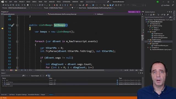This screenshot has width=176, height=99.
Task: Click the editor vertical scrollbar thumb
Action: (x=142, y=38)
